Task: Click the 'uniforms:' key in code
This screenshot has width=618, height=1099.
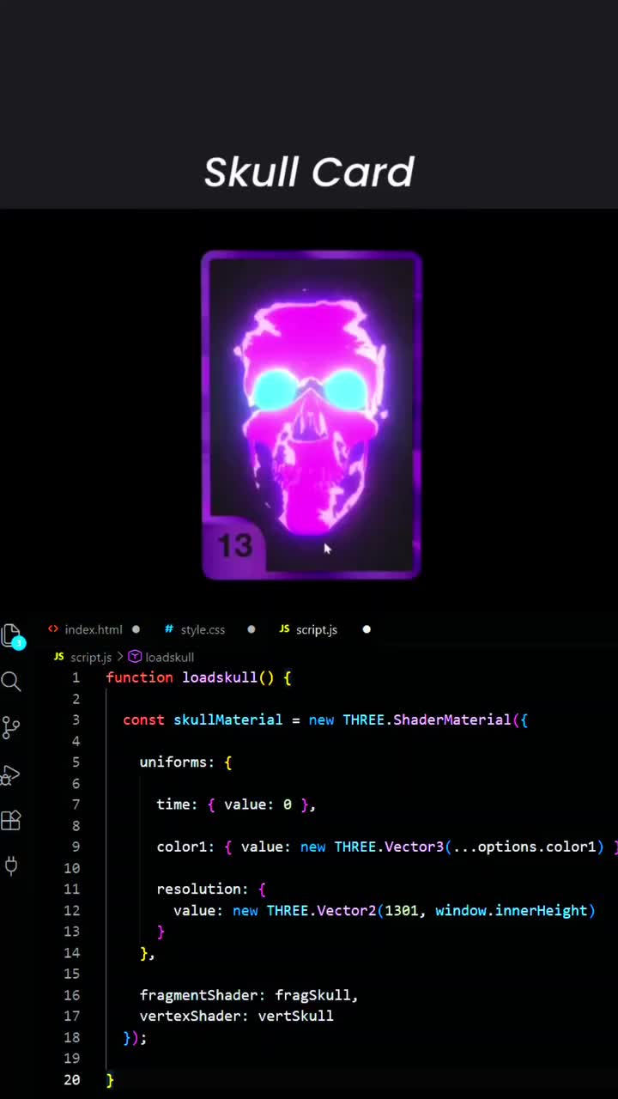Action: [x=178, y=762]
